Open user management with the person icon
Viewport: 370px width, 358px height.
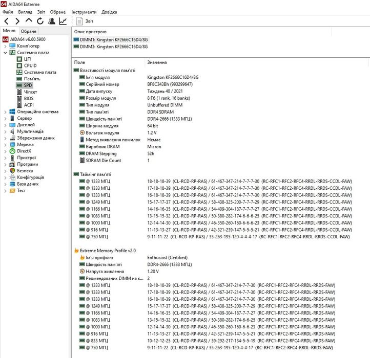(x=51, y=21)
